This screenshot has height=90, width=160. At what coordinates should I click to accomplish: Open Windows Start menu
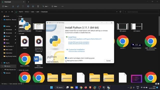point(51,87)
